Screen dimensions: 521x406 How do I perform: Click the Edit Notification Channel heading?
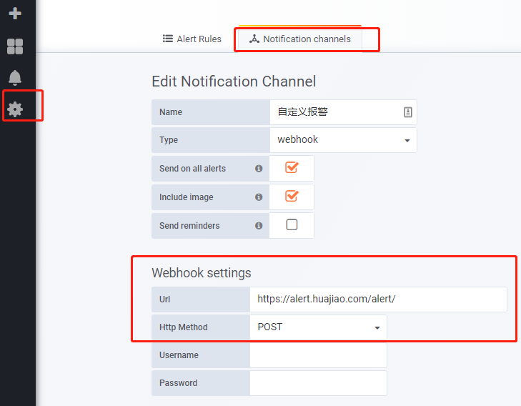pos(234,81)
